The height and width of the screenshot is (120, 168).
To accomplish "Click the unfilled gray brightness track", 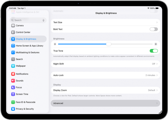I will (x=132, y=44).
